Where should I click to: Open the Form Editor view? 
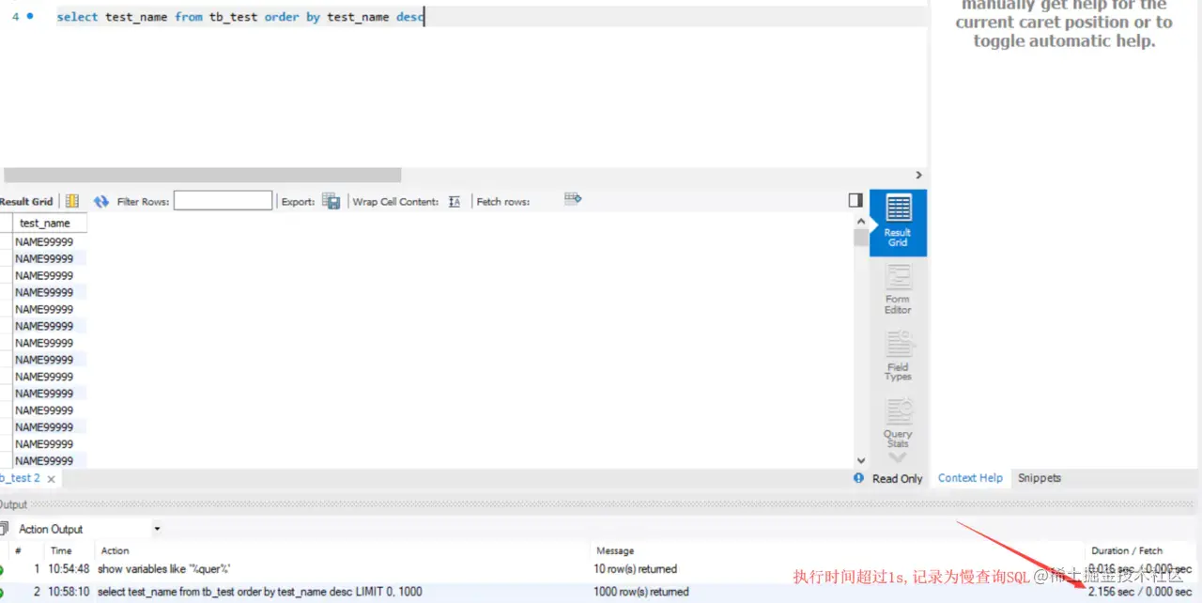point(898,289)
